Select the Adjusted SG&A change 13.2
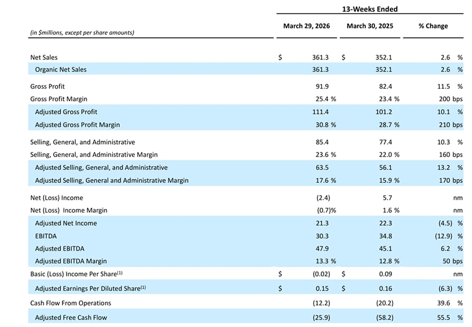 pos(443,168)
